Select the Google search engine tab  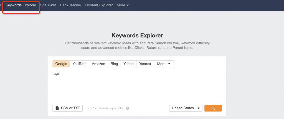point(61,64)
